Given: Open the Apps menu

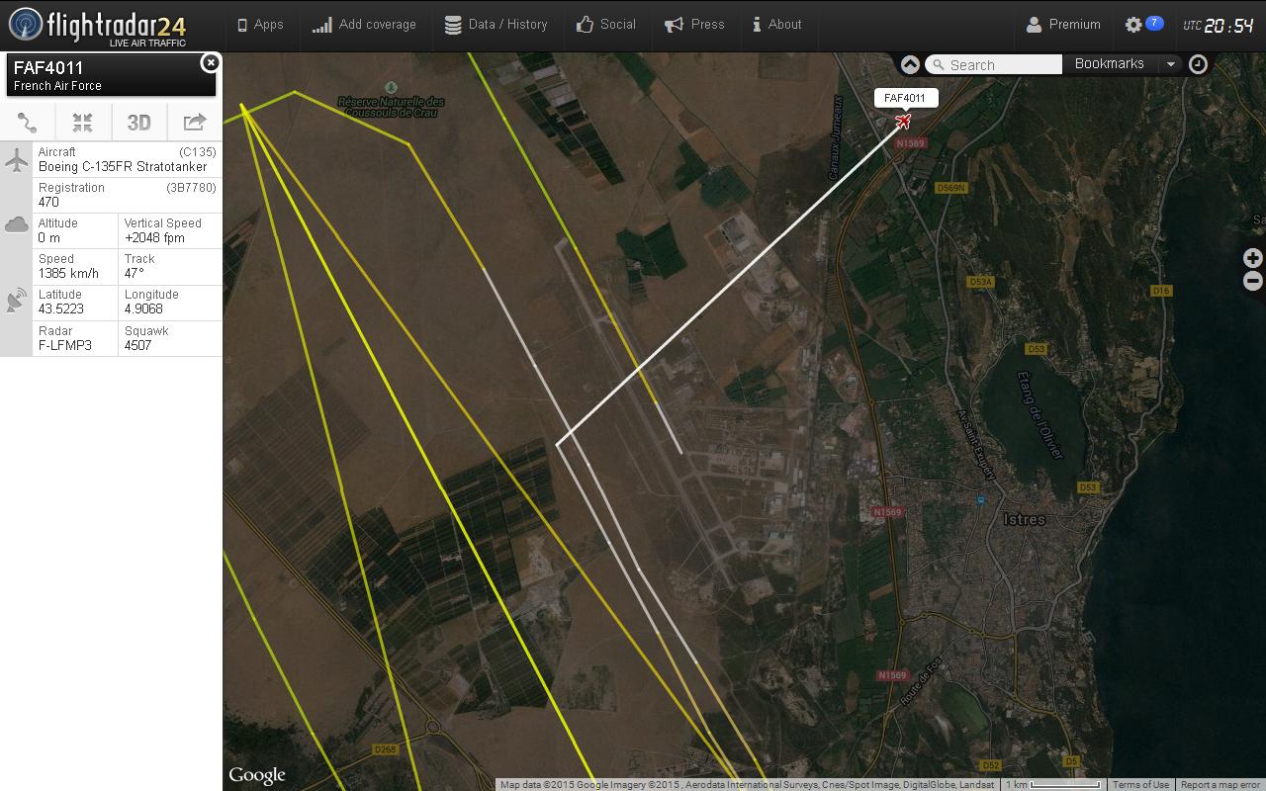Looking at the screenshot, I should [260, 25].
